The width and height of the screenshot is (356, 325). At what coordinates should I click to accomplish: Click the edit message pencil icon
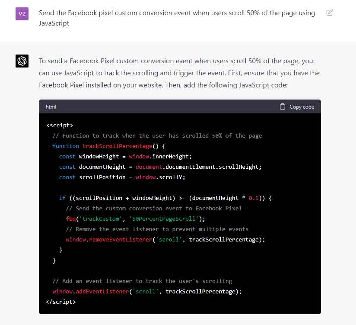[x=330, y=13]
